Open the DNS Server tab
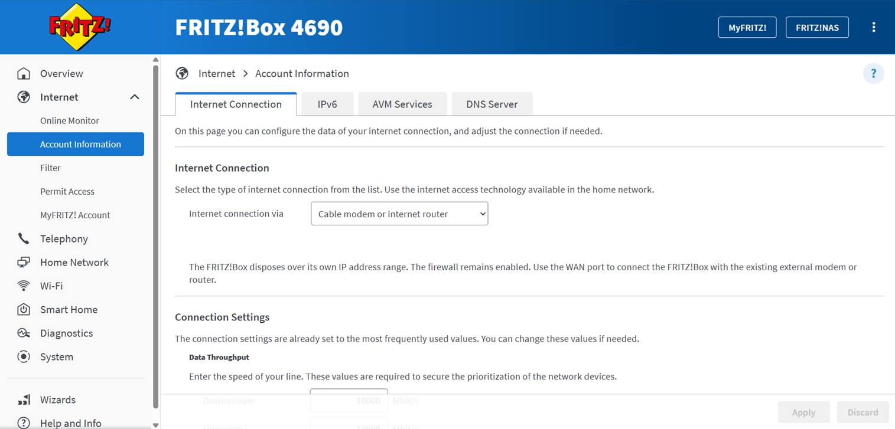Screen dimensions: 895x429 click(x=492, y=104)
